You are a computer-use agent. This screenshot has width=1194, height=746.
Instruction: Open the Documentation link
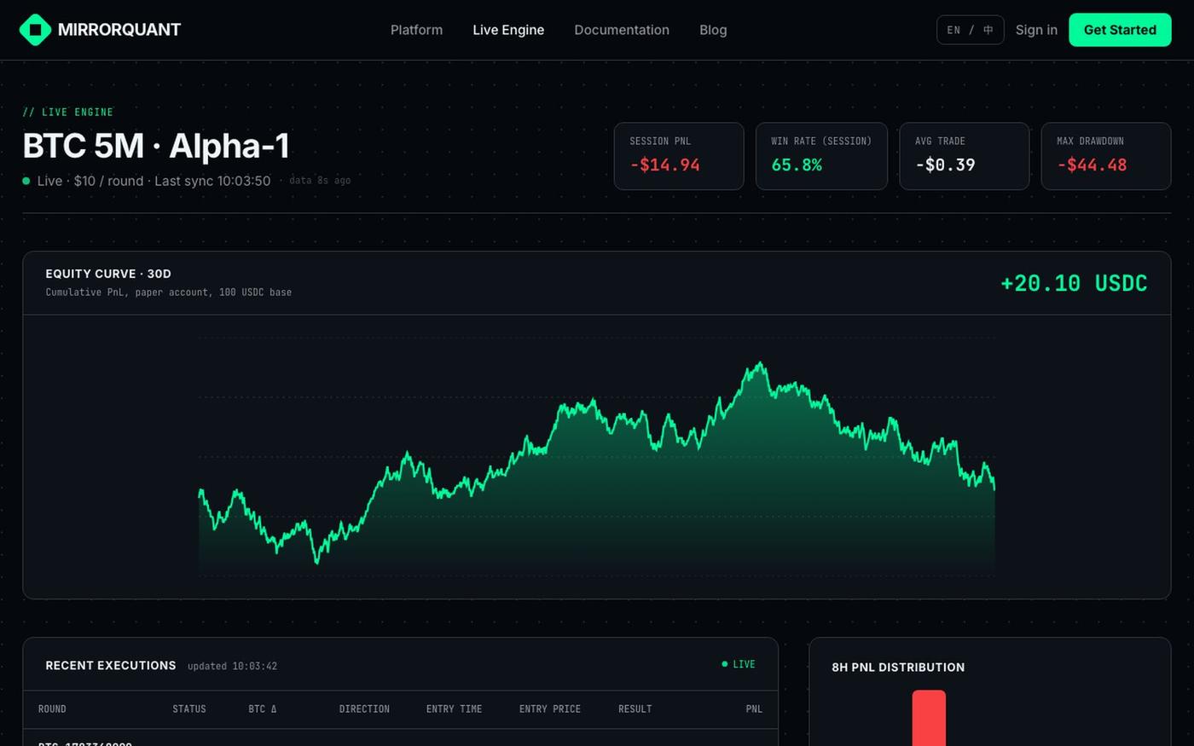click(x=622, y=30)
